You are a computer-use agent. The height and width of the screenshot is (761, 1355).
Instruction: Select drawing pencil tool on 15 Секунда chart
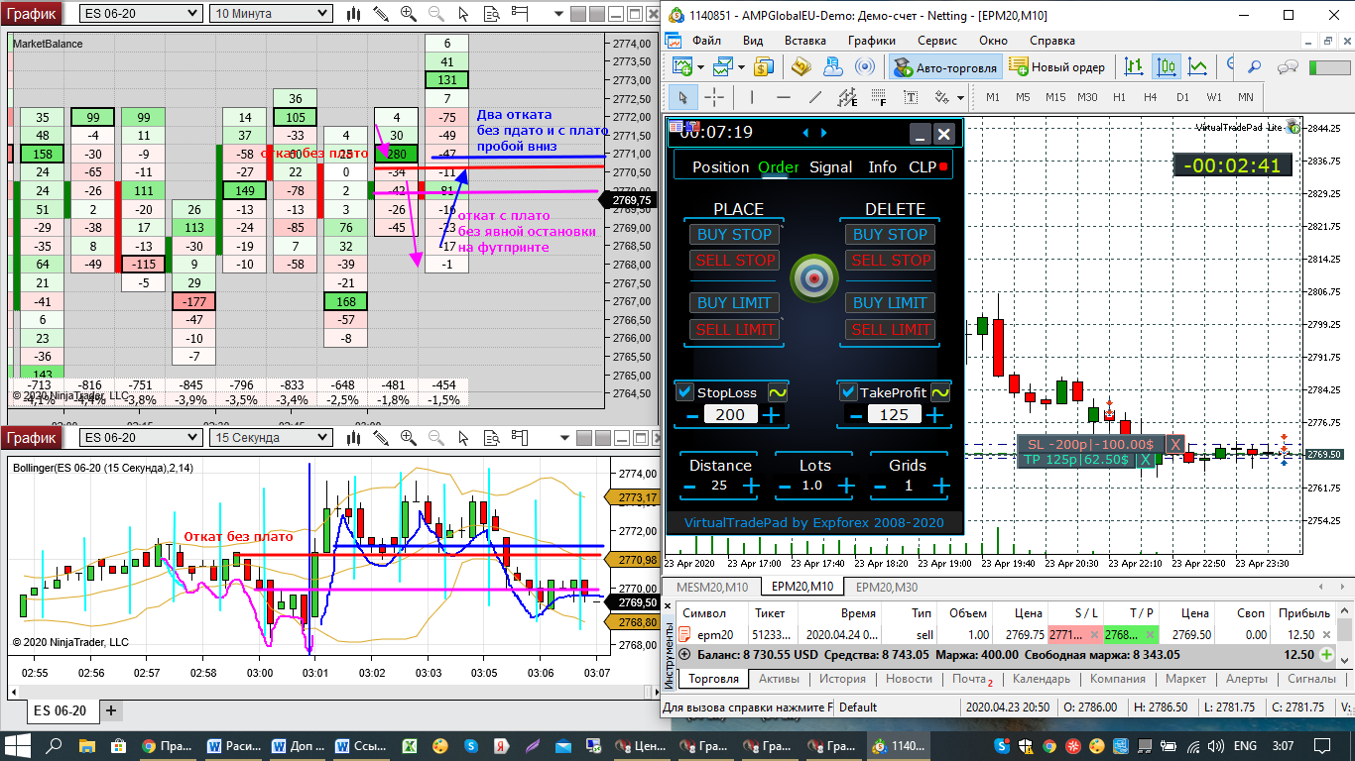click(380, 437)
